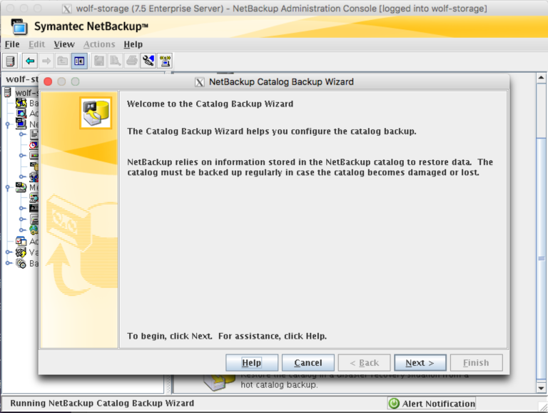Collapse the Media and Device Management branch
The image size is (548, 413).
[8, 188]
